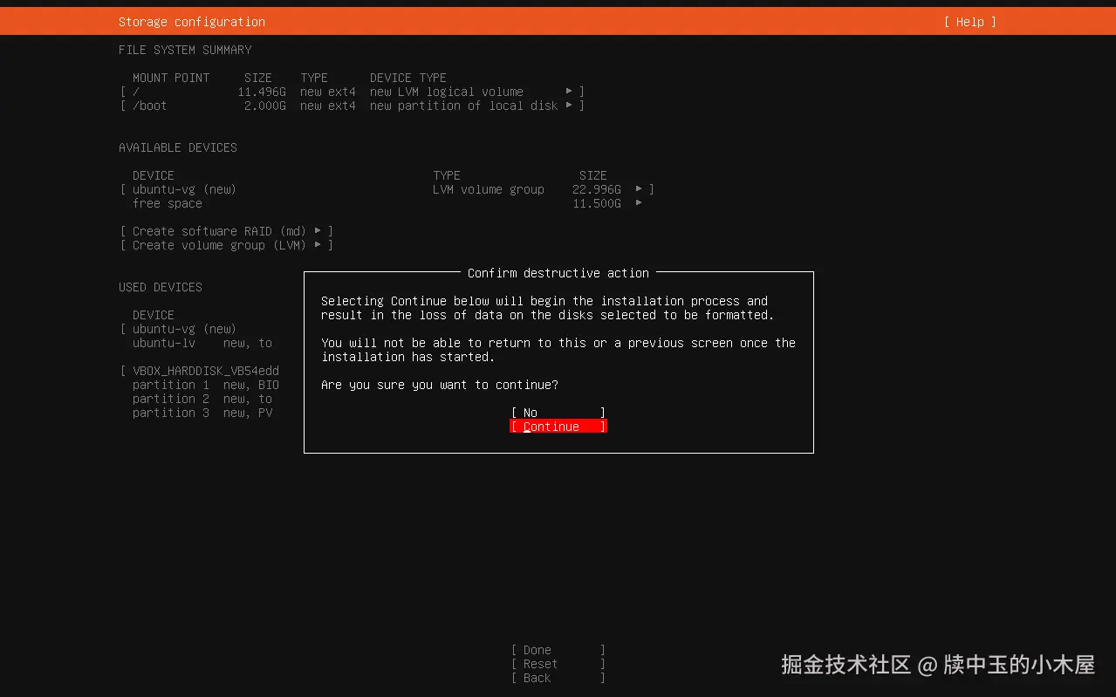The image size is (1116, 697).
Task: Expand the root mount point row arrow
Action: (x=569, y=92)
